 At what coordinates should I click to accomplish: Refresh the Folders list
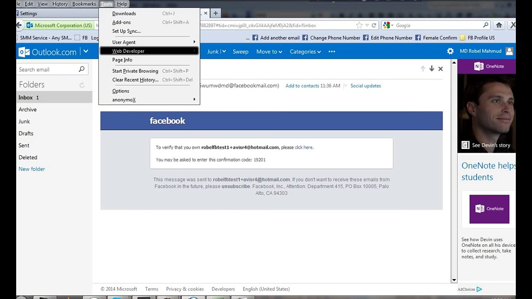point(82,85)
